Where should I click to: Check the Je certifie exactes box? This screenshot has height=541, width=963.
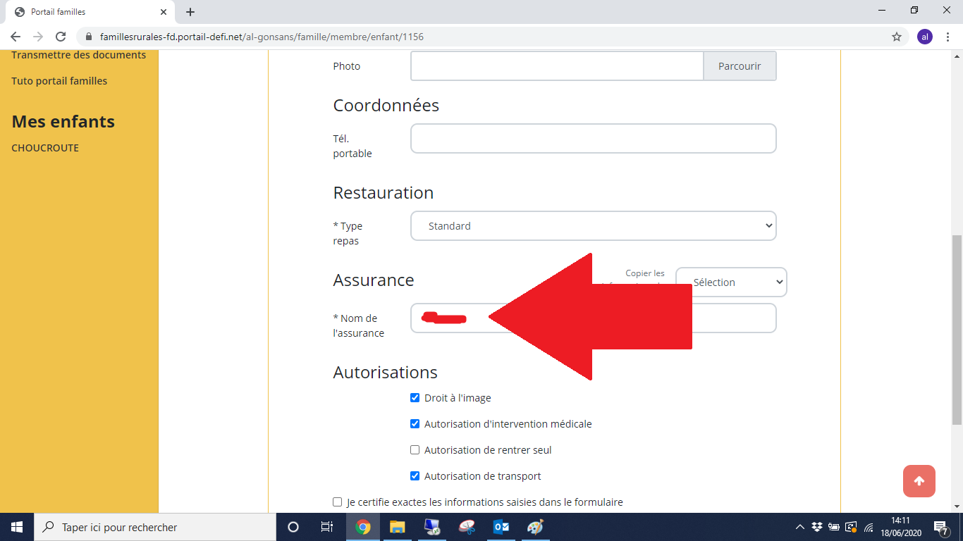337,502
